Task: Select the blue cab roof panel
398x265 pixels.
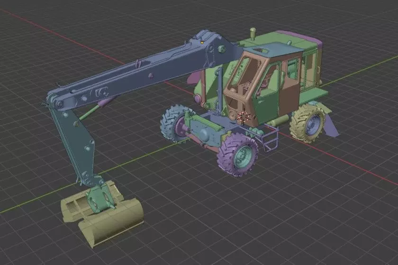Action: click(274, 50)
